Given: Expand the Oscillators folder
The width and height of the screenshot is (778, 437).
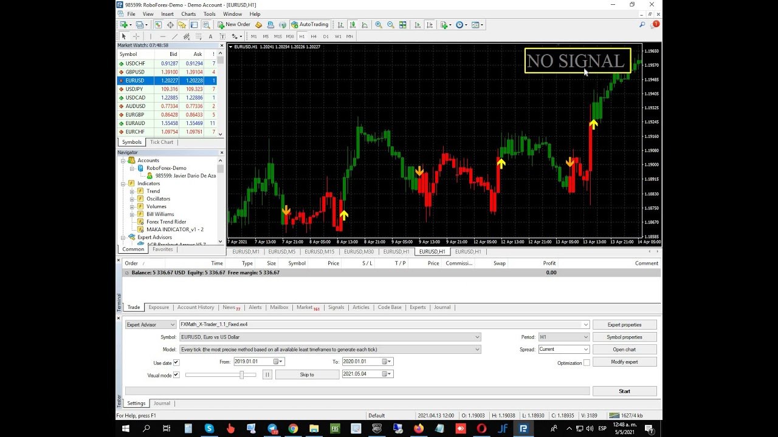Looking at the screenshot, I should coord(132,198).
